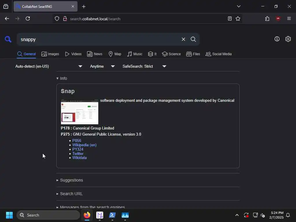The height and width of the screenshot is (222, 296).
Task: Click the Snap infobox heading
Action: coord(68,91)
